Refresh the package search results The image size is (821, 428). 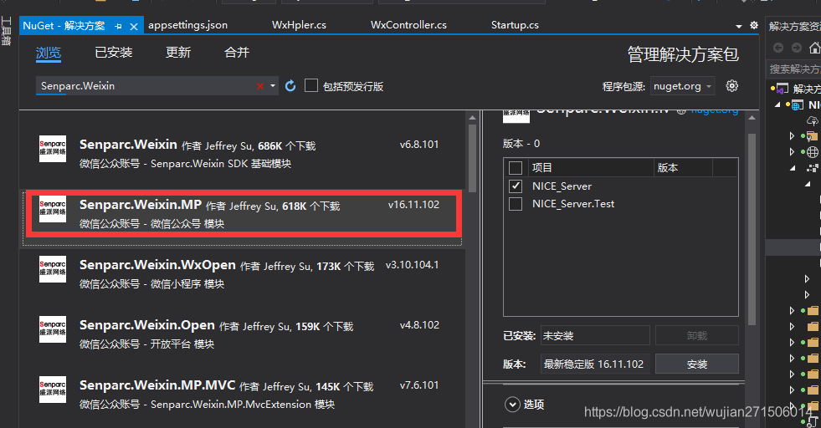coord(290,86)
